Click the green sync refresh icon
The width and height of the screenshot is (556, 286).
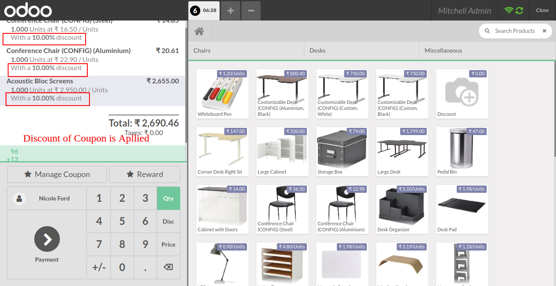[519, 10]
